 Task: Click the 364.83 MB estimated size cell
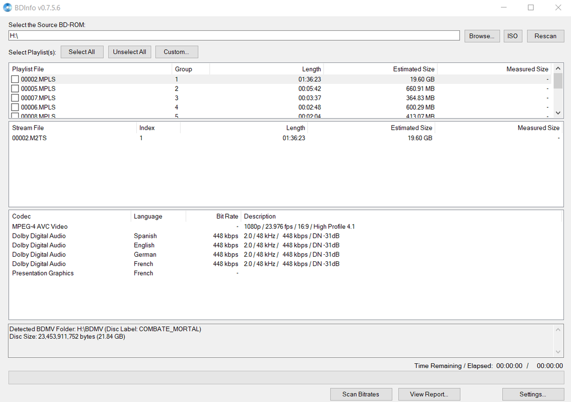(x=420, y=98)
